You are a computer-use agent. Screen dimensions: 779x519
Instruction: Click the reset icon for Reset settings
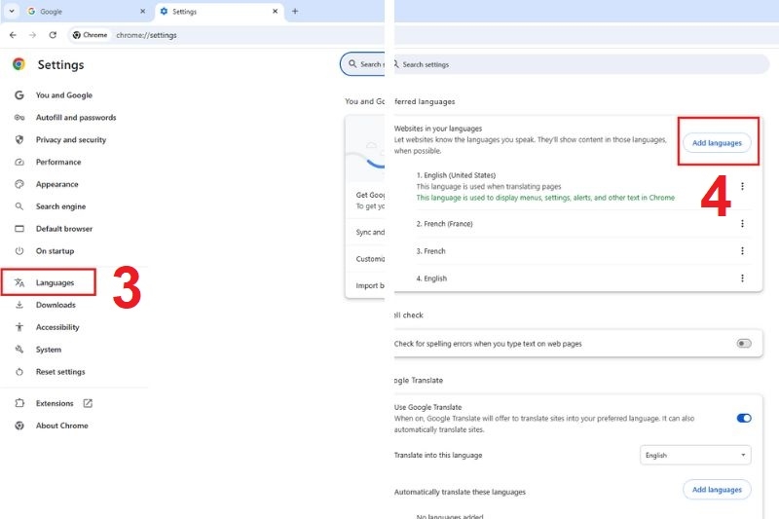(19, 372)
